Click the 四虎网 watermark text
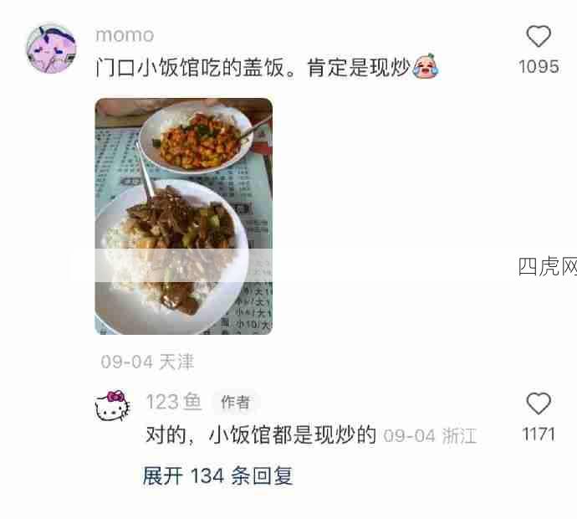The image size is (577, 519). point(548,266)
